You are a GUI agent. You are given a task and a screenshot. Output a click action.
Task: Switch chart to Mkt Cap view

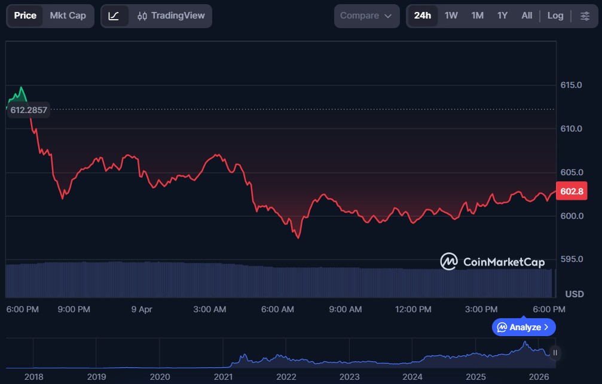[x=68, y=16]
